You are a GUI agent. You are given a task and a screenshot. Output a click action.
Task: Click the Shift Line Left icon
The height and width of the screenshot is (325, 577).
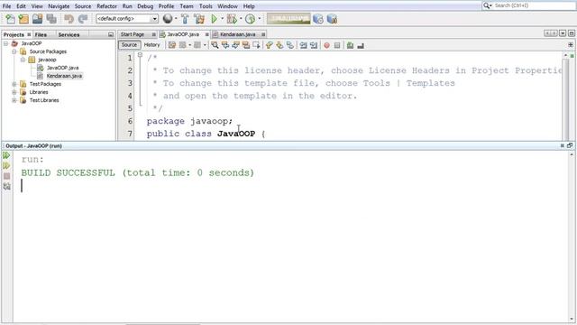[x=303, y=45]
